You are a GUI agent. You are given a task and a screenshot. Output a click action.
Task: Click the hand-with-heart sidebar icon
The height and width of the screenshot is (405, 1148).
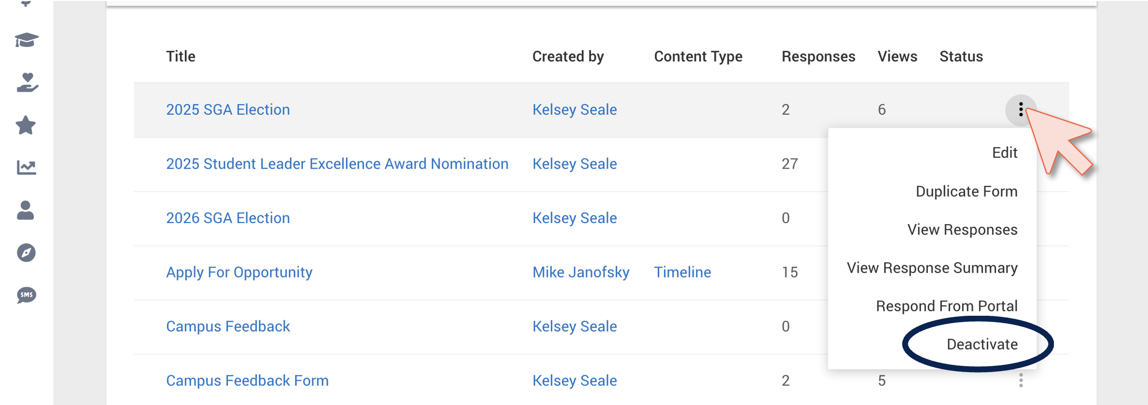click(27, 82)
